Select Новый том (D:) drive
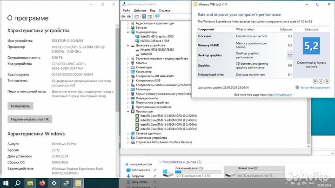The image size is (335, 188). click(x=254, y=172)
